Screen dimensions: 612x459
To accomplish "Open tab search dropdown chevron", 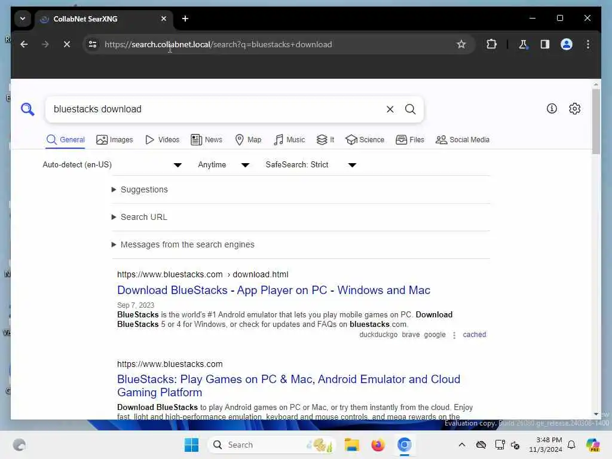I will (x=23, y=19).
